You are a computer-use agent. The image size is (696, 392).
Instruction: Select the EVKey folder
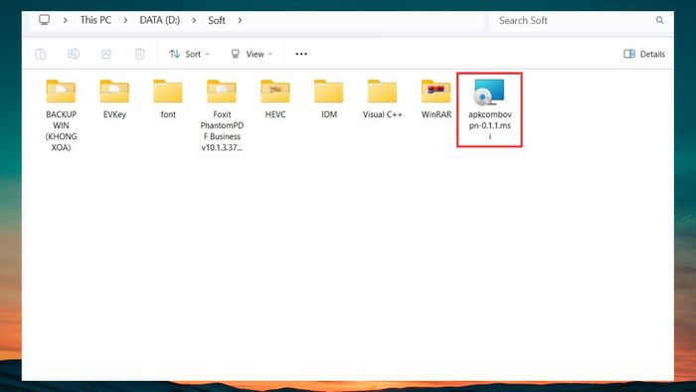114,98
